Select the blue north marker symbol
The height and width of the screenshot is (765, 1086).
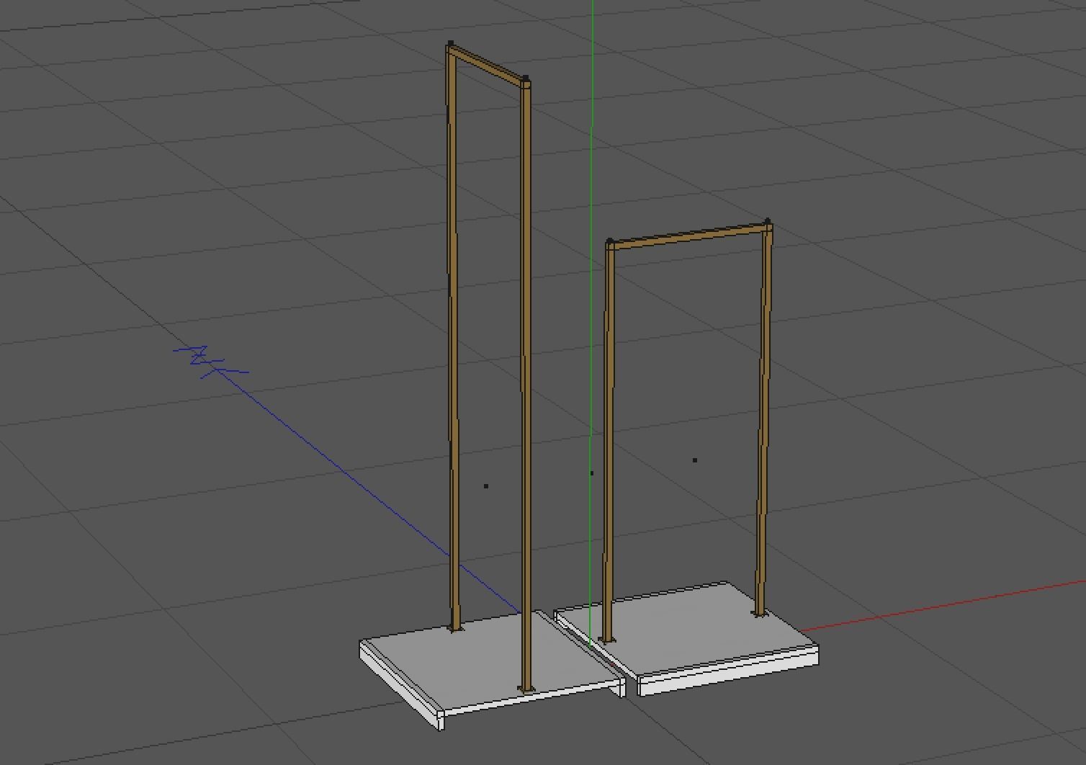tap(210, 362)
